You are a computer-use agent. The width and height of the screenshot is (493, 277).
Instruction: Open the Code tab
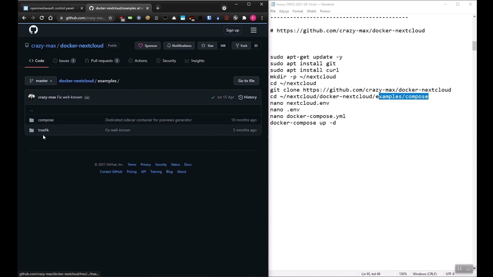click(x=37, y=61)
